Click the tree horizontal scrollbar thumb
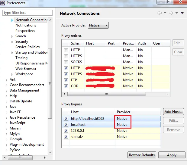Viewport: 187px width, 165px height. [x=20, y=158]
